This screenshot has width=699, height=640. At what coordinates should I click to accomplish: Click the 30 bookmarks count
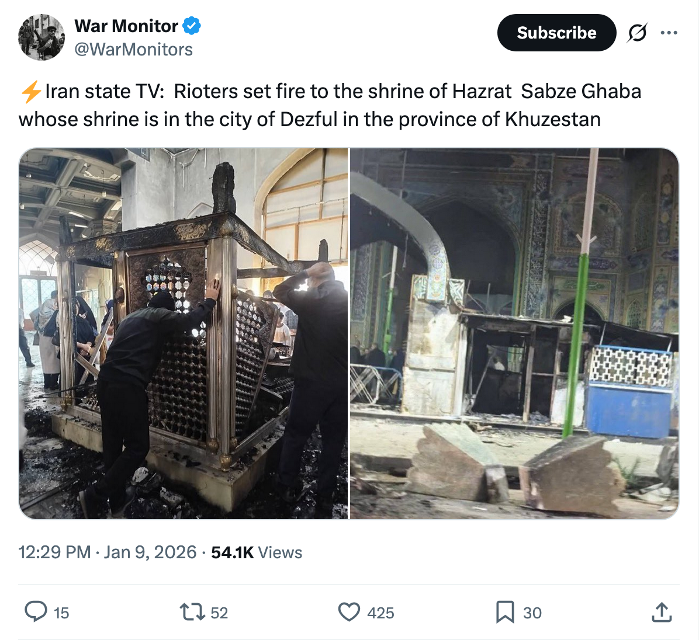pos(532,613)
